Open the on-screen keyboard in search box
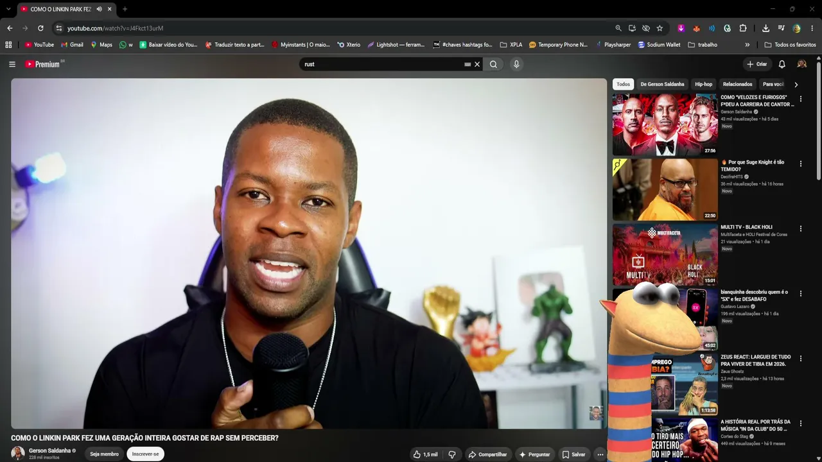Screen dimensions: 822x462 (x=468, y=64)
